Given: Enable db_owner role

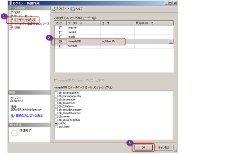Looking at the screenshot, I should [x=56, y=117].
